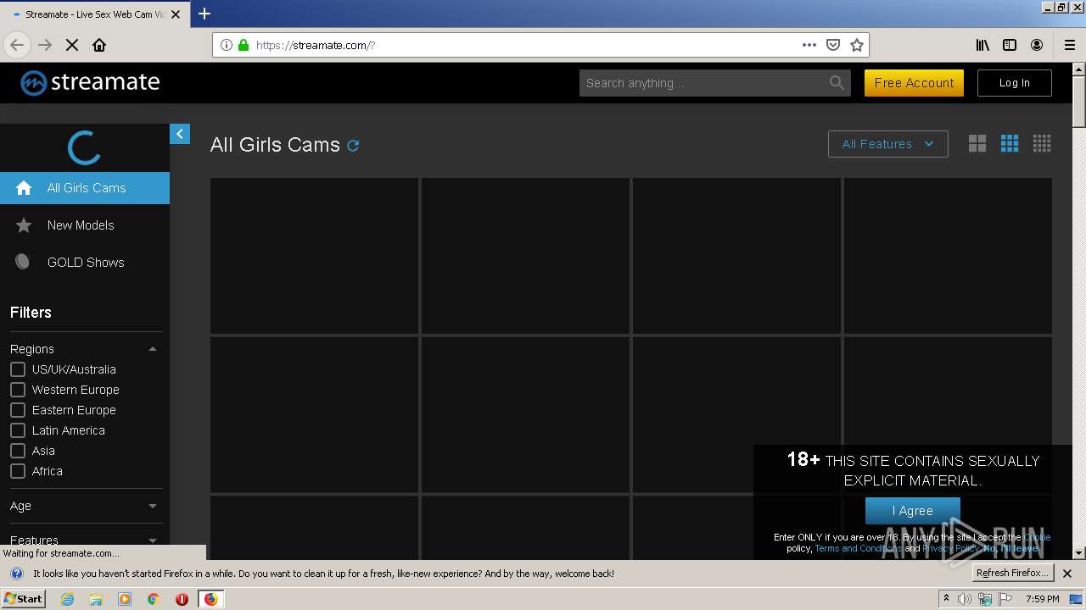The height and width of the screenshot is (610, 1086).
Task: Switch to small grid view
Action: click(1042, 144)
